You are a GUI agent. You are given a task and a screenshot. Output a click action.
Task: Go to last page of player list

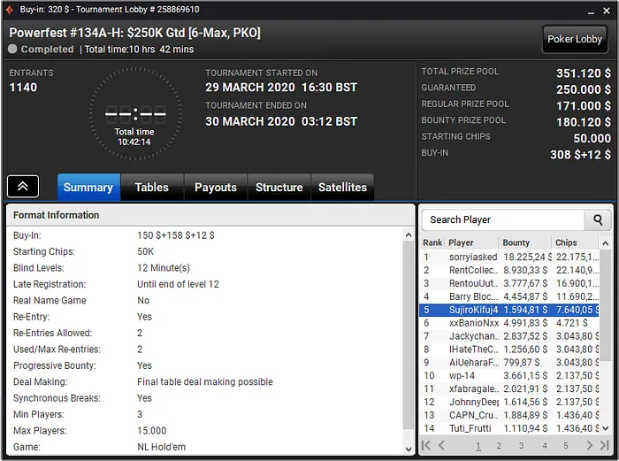pyautogui.click(x=604, y=445)
